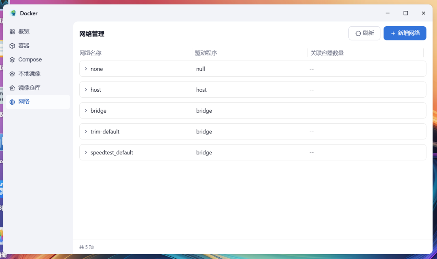437x259 pixels.
Task: Click the 网络 globe icon in sidebar
Action: [12, 102]
